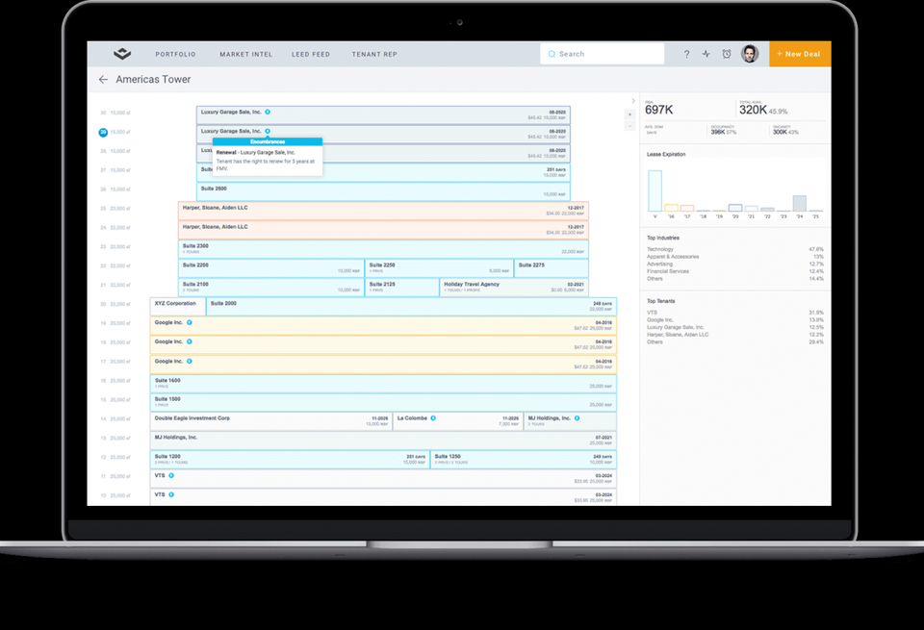Click the info icon on floor 17 Google Inc.
This screenshot has height=630, width=924.
tap(190, 361)
